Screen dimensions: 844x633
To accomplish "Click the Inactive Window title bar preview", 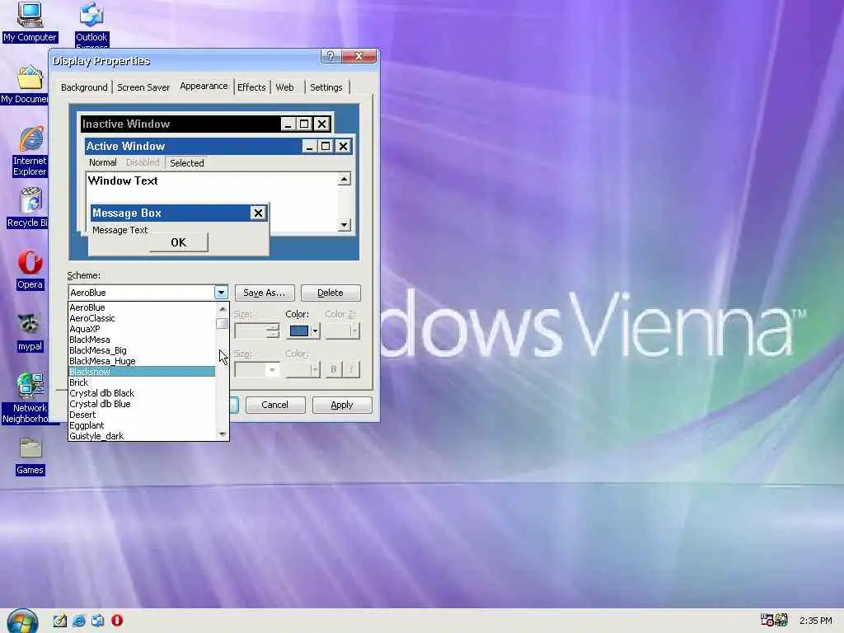I will click(x=180, y=124).
